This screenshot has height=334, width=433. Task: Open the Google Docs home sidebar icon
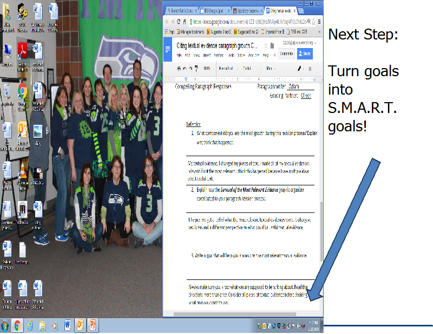point(168,49)
